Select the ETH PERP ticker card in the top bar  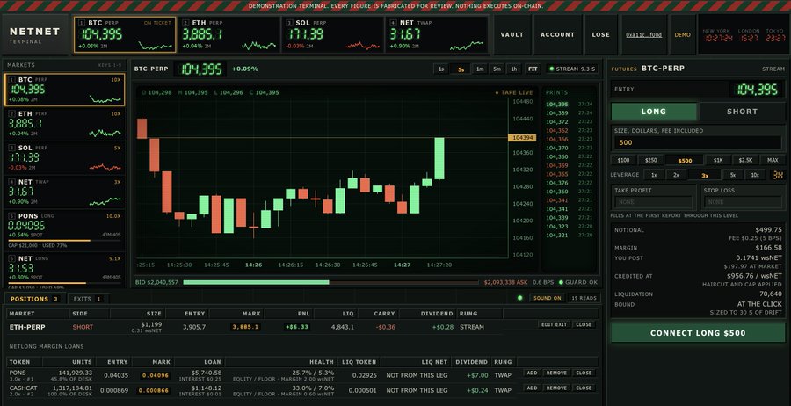coord(229,34)
